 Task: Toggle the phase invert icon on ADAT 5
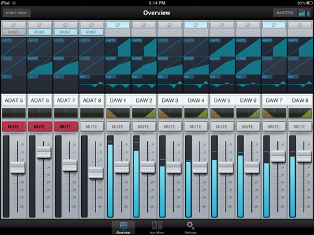(x=13, y=25)
